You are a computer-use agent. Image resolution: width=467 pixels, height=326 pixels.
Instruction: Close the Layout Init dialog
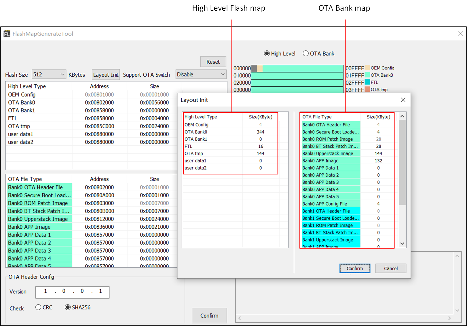(403, 100)
